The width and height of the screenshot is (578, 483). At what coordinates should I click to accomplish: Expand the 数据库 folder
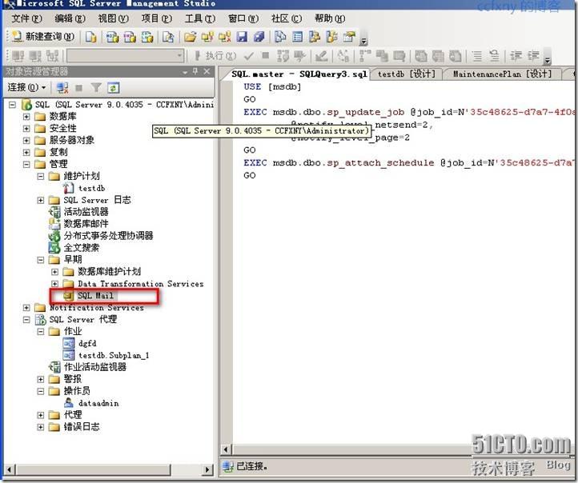click(x=26, y=117)
